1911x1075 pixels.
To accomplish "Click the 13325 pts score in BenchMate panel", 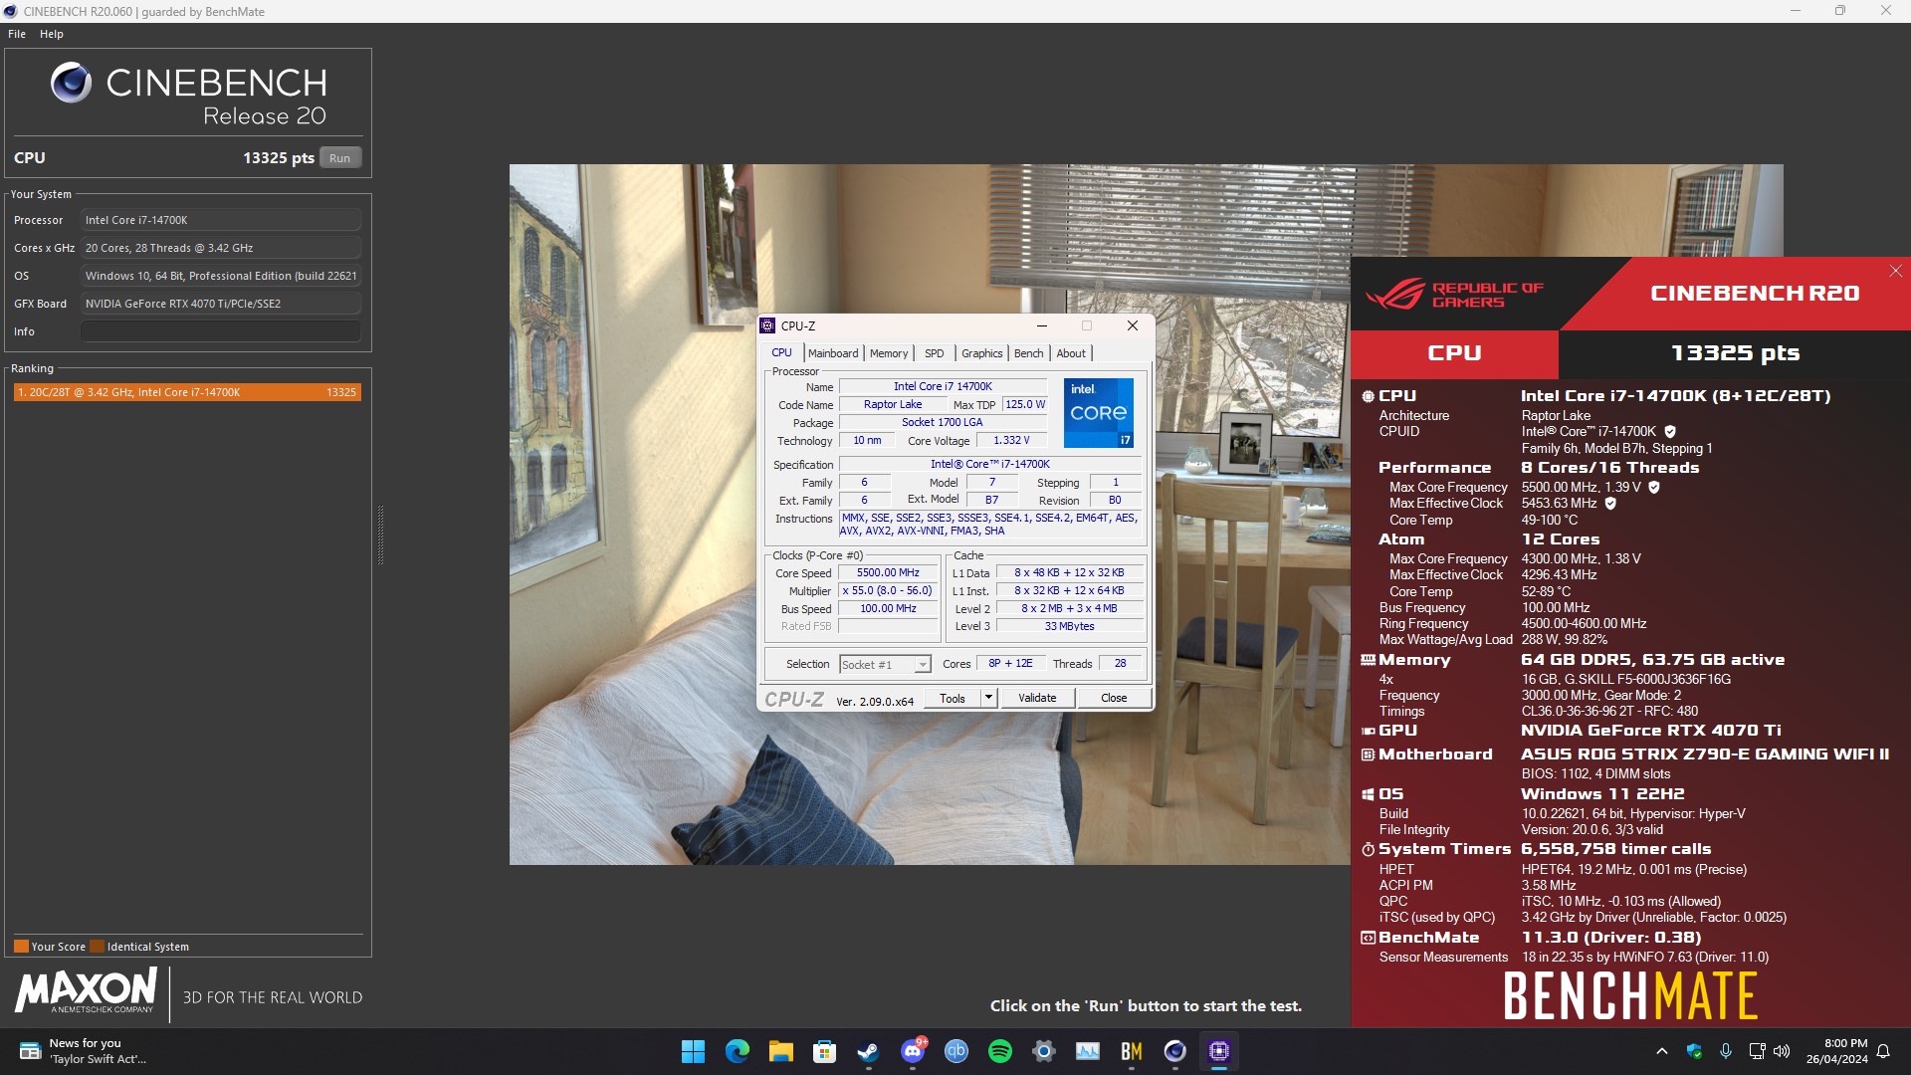I will tap(1734, 353).
